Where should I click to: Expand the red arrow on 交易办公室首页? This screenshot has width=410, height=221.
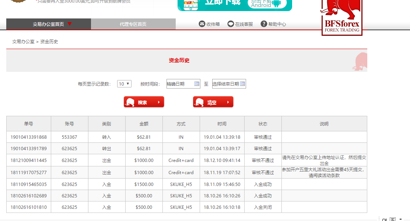coord(70,24)
